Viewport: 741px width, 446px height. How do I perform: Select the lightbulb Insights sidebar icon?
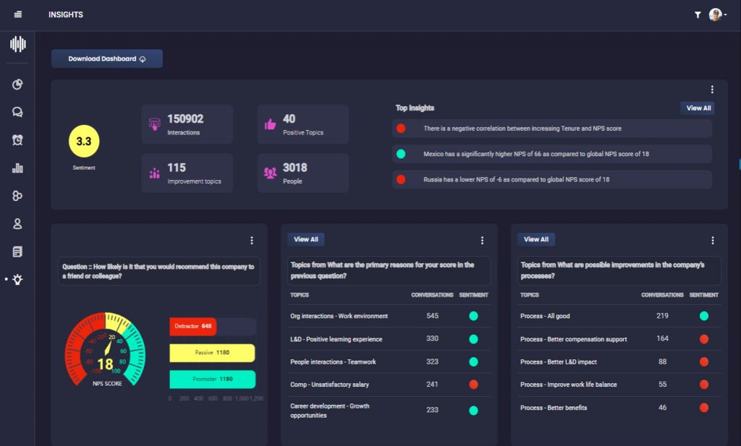17,279
